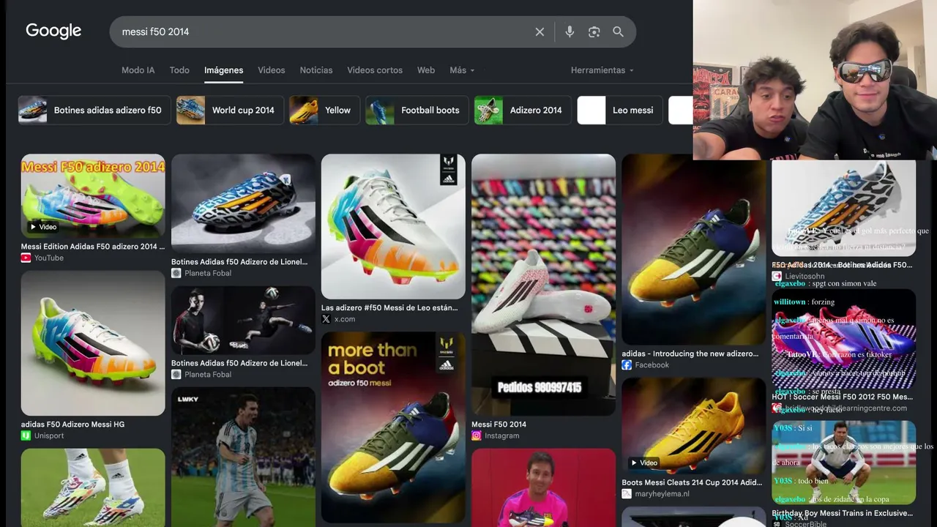Screen dimensions: 937x527
Task: Open 'HOT ! Soccer Messi F50 2012' result title
Action: coord(842,397)
